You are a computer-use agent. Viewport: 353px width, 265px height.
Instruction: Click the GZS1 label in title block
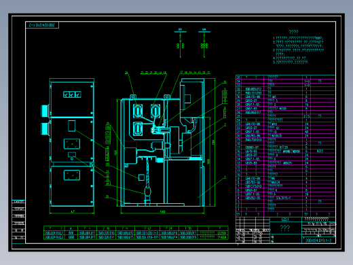[x=285, y=219]
